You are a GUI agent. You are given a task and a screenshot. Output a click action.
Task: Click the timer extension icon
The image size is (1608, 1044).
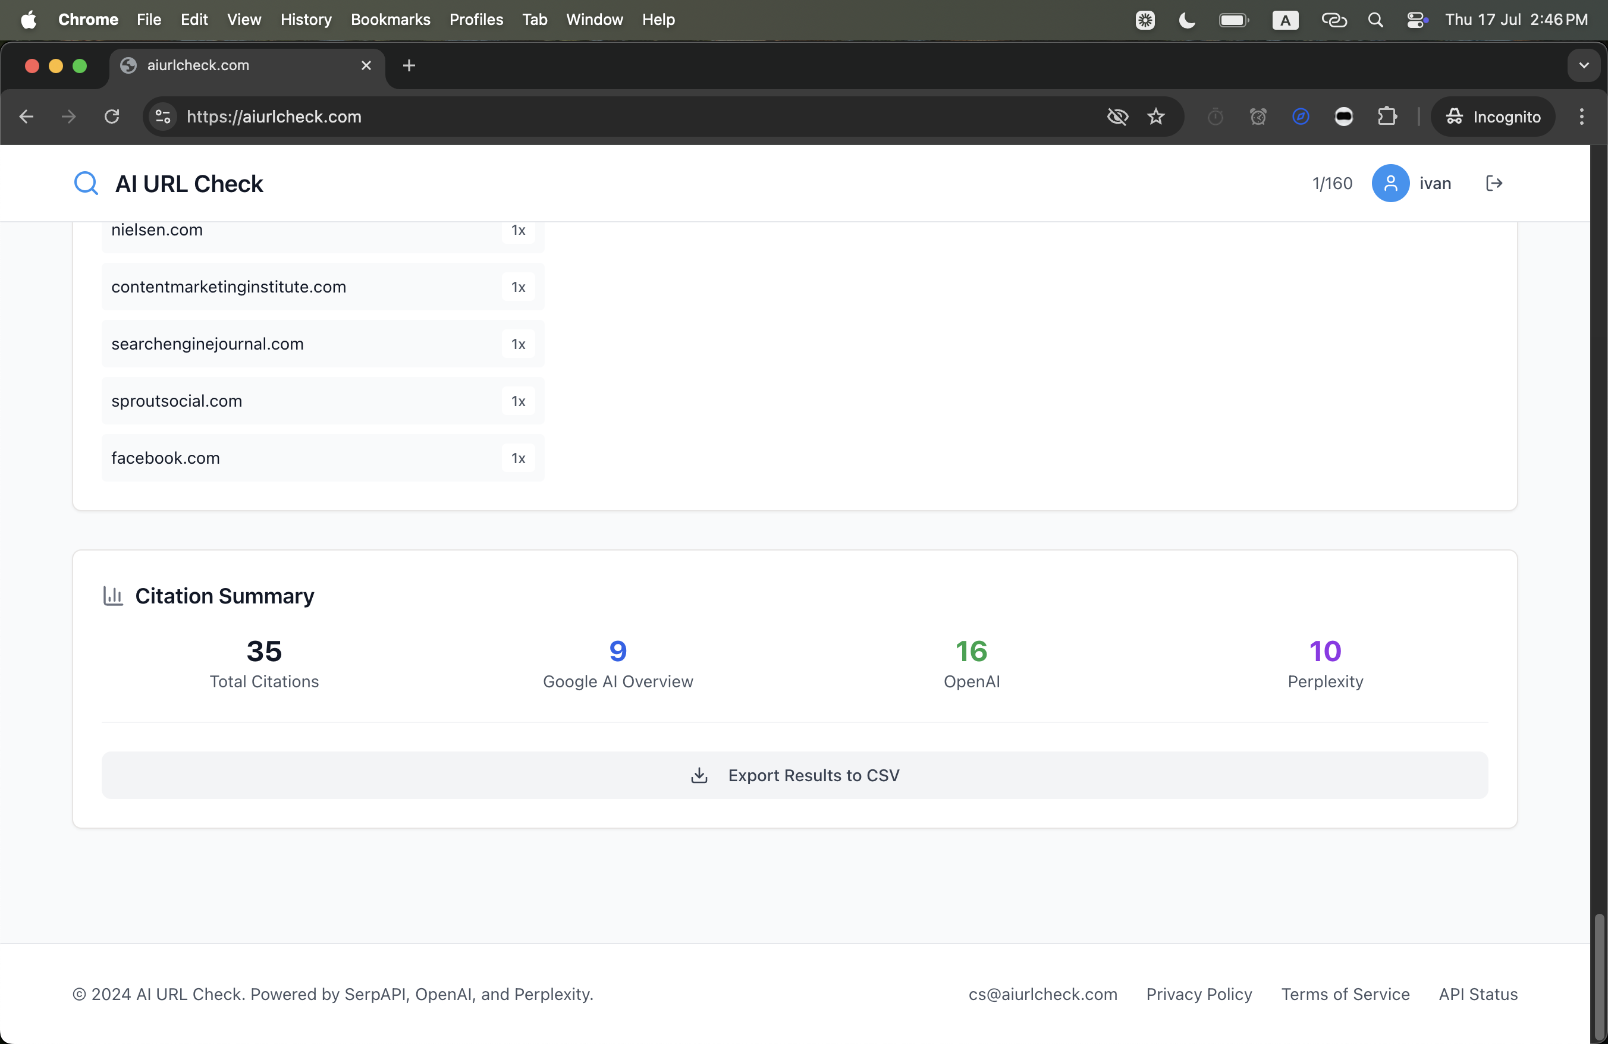pos(1215,117)
